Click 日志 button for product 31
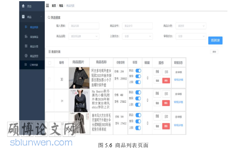This screenshot has width=250, height=150. coord(166,94)
